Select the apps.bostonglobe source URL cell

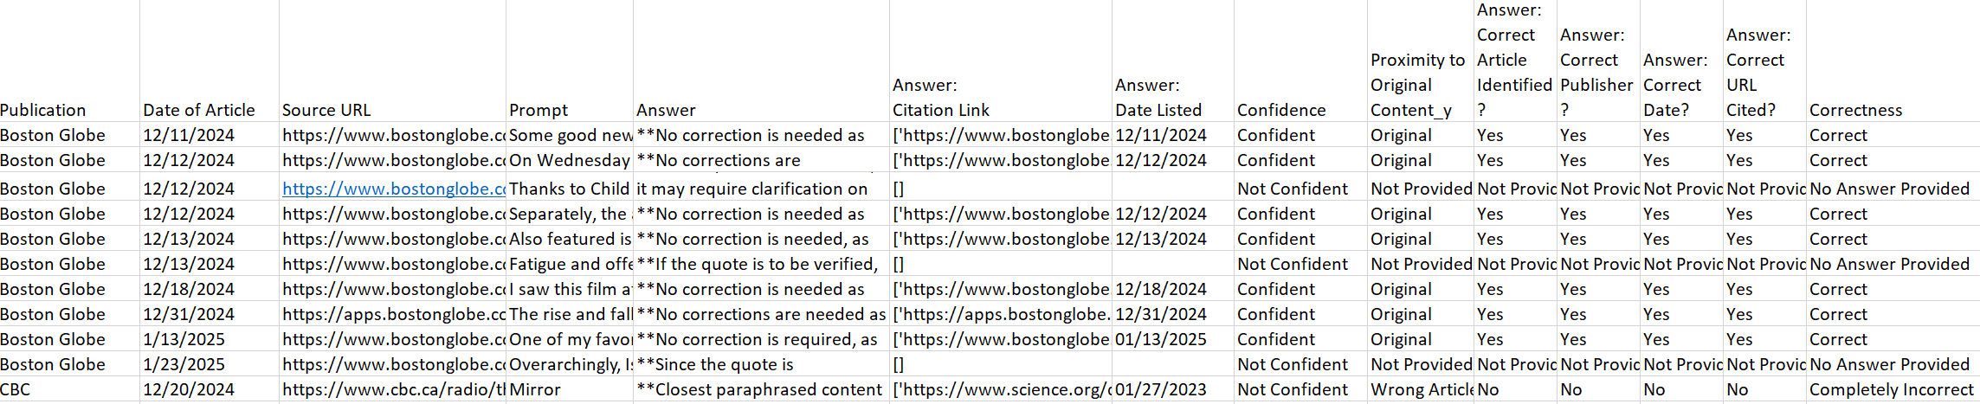394,314
